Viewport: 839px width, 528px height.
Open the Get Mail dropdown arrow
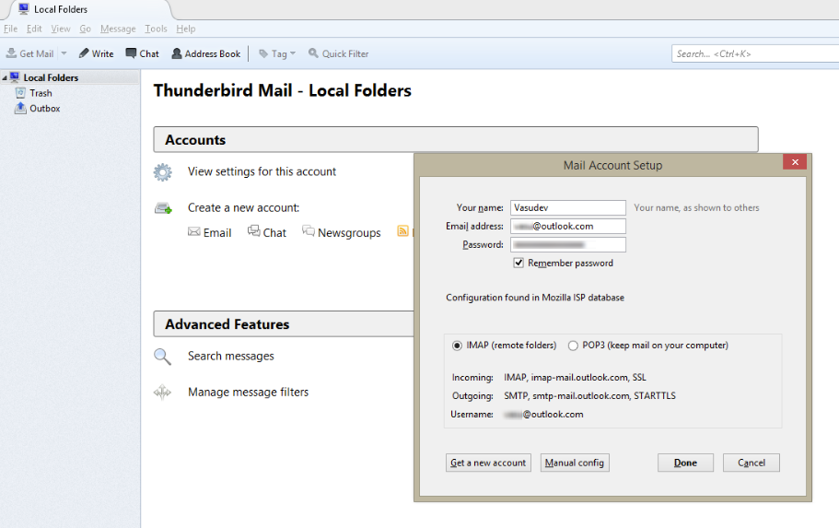[x=64, y=53]
